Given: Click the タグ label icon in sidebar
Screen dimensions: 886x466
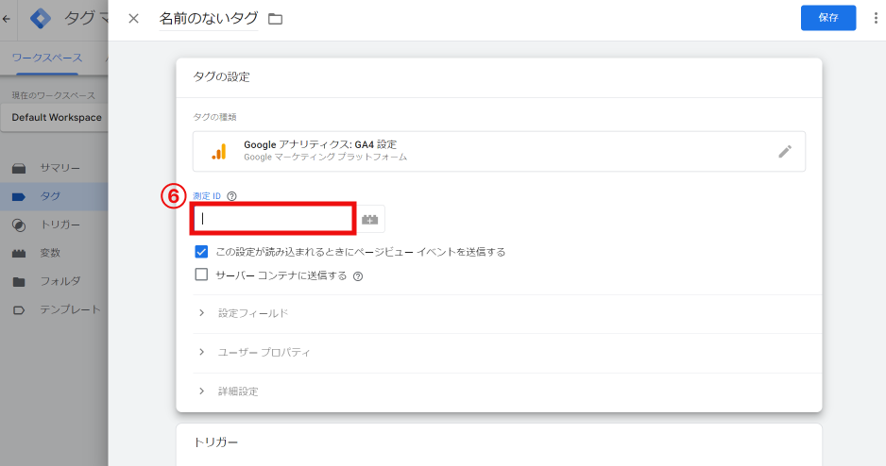Looking at the screenshot, I should tap(19, 197).
